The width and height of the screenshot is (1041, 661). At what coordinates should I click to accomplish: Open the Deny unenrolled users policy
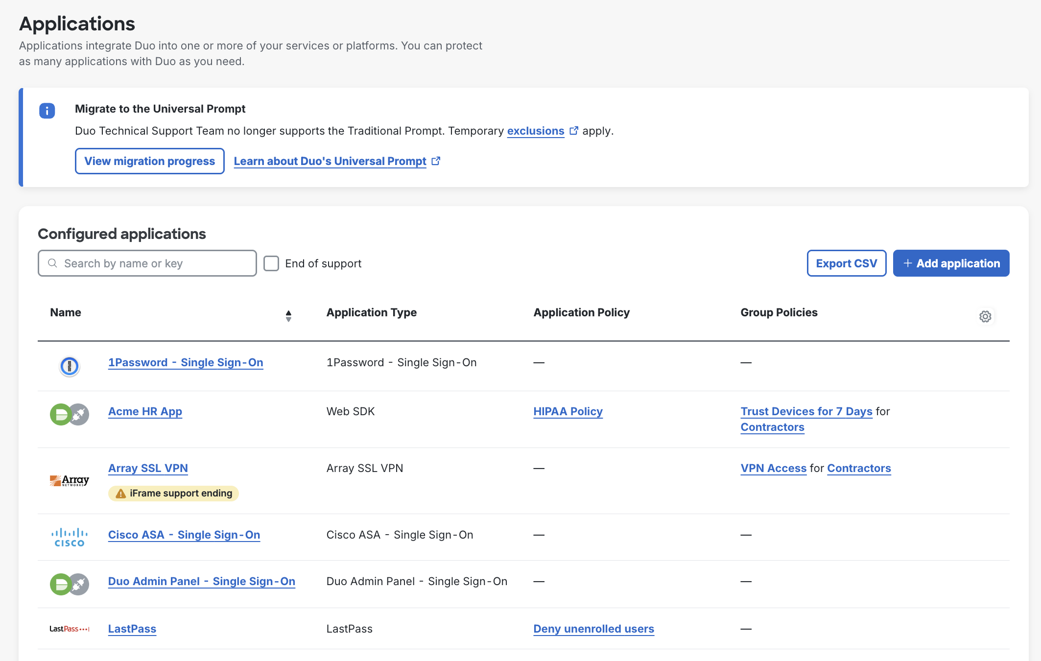click(x=593, y=629)
